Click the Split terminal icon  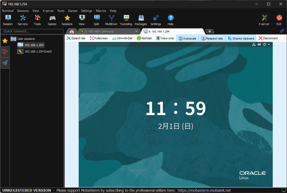(x=96, y=20)
